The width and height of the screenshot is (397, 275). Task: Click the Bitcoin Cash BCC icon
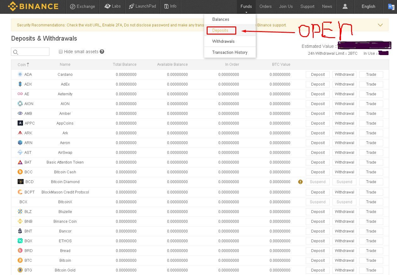point(20,172)
